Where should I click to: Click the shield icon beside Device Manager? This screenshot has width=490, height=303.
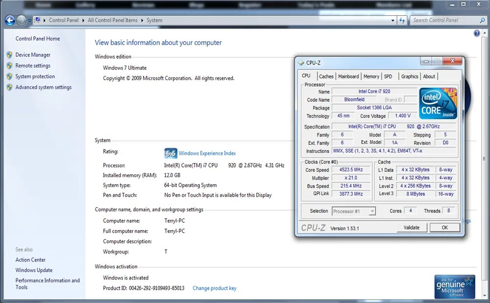point(10,55)
